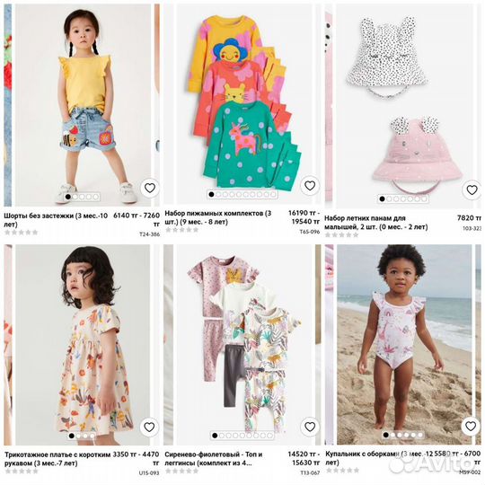The image size is (485, 485).
Task: Select last carousel dot on floral dress photo
Action: pyautogui.click(x=93, y=436)
